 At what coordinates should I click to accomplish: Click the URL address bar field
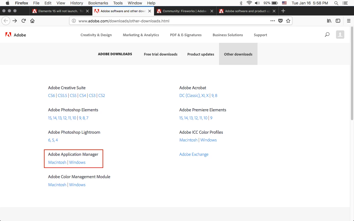coord(181,21)
